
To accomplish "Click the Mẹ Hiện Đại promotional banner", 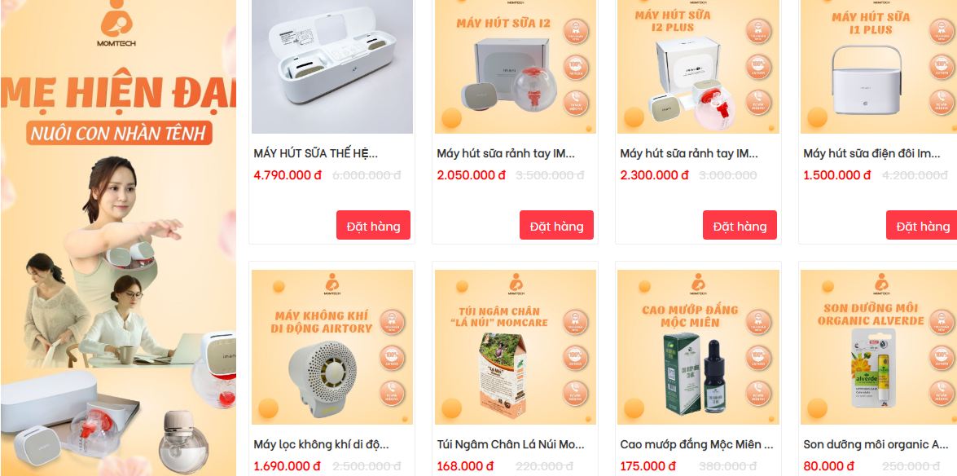I will point(118,238).
